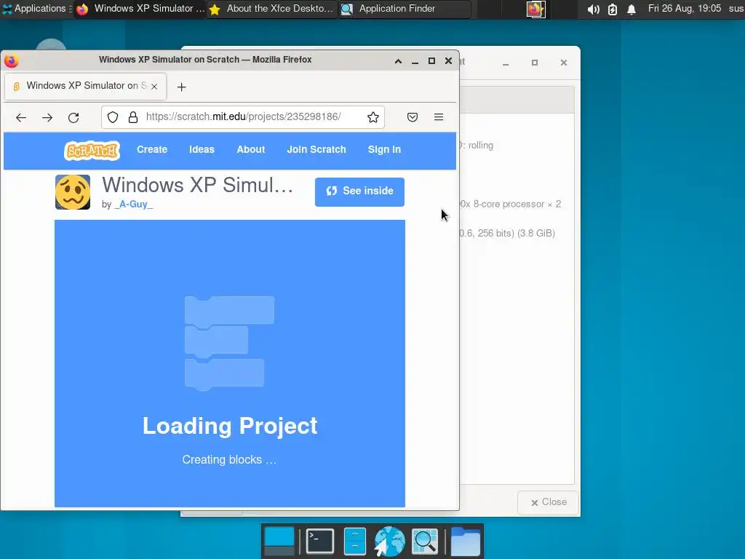Close the Firefox window

[x=448, y=61]
